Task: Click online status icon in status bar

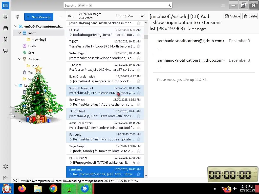Action: (15, 181)
